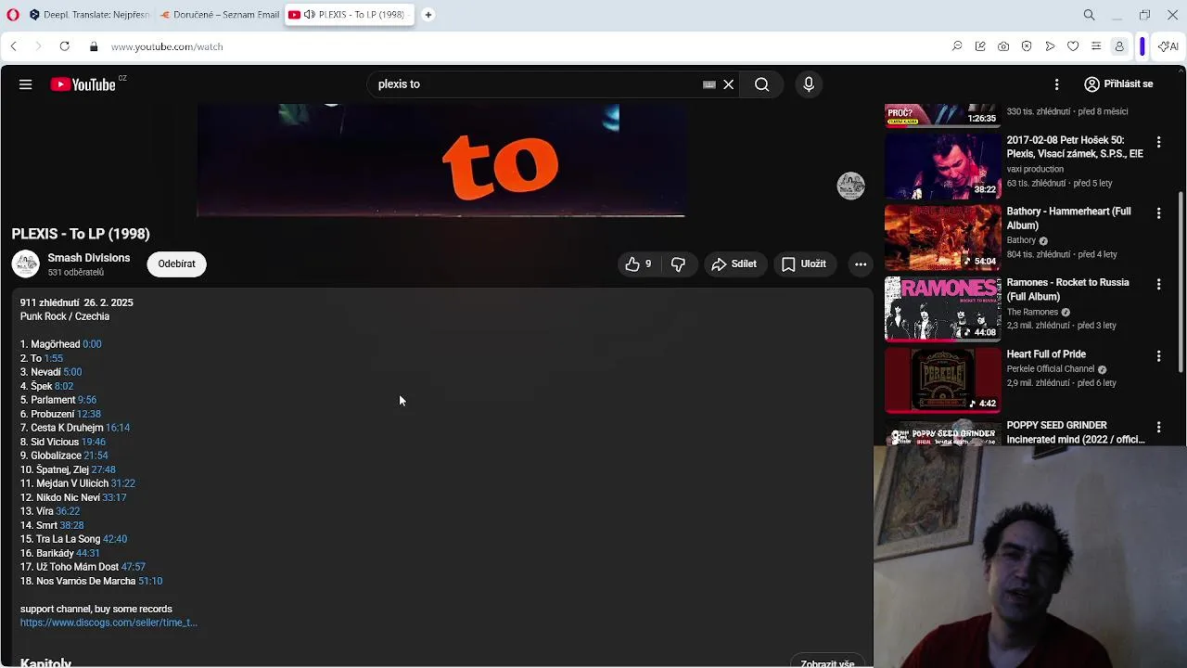Open options for Ramones Rocket to Russia
Screen dimensions: 1187x668
click(x=1158, y=285)
